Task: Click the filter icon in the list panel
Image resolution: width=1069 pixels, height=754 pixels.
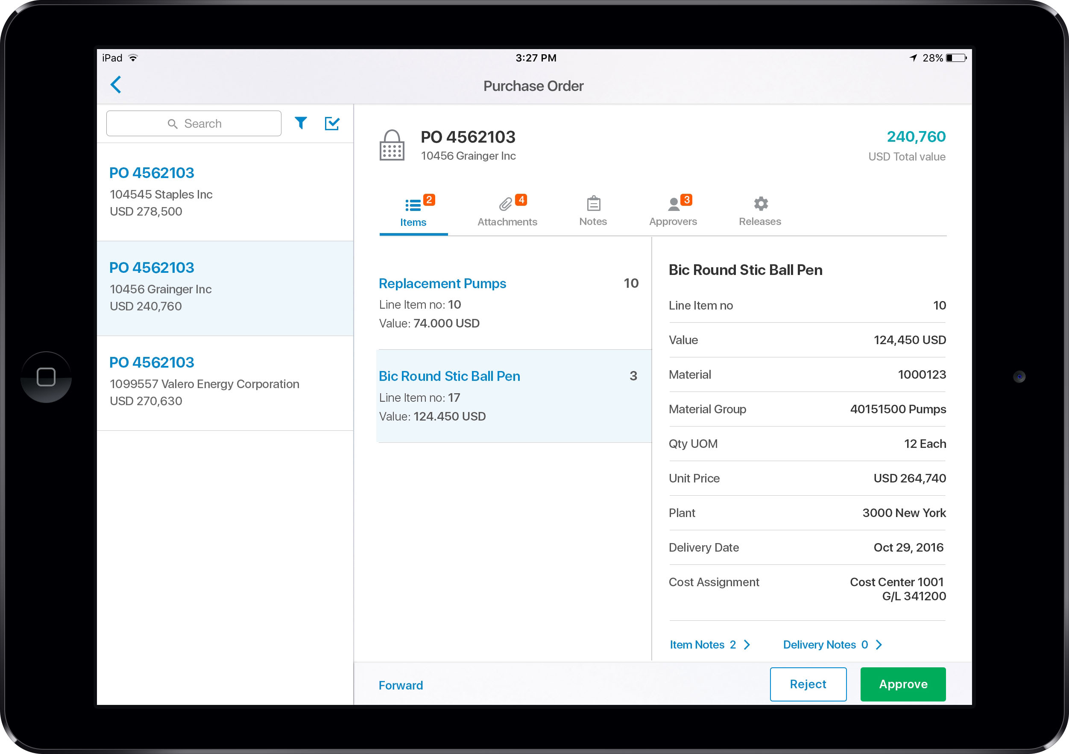Action: 302,123
